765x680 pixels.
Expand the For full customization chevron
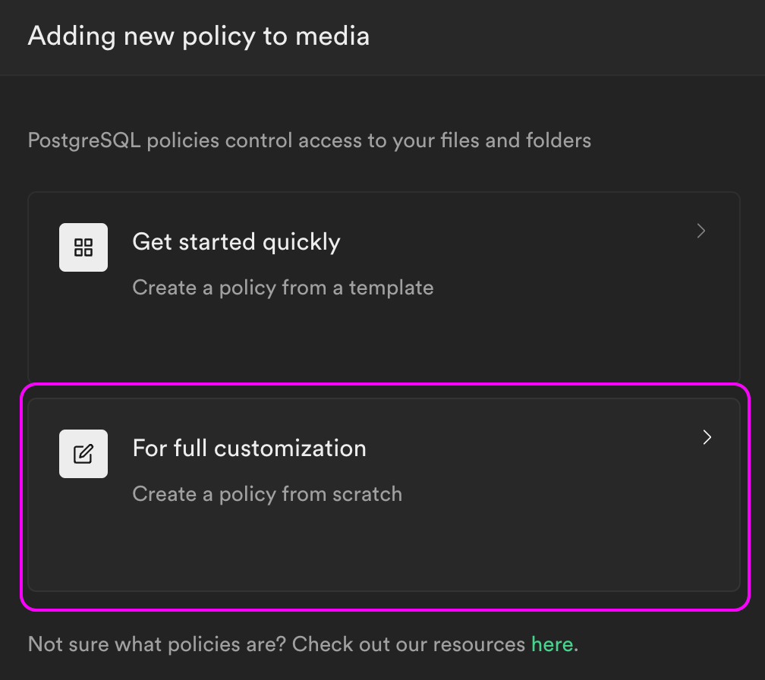(x=707, y=437)
